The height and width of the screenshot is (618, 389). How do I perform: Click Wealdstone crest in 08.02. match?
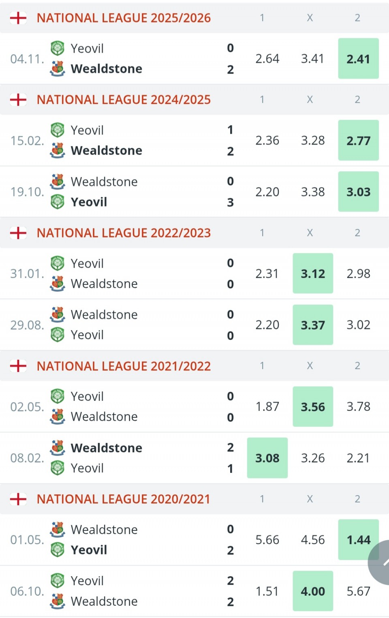click(58, 448)
